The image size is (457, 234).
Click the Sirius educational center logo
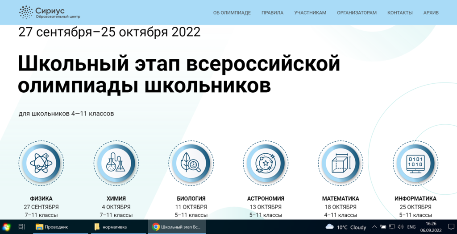(50, 12)
